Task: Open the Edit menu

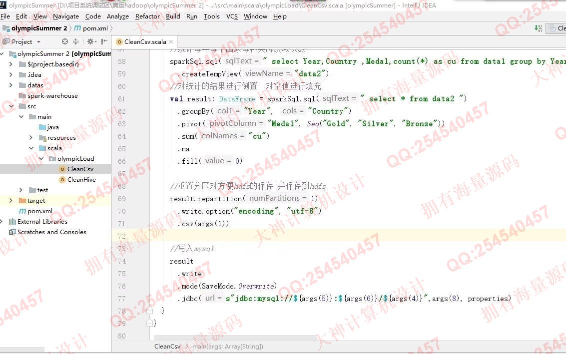Action: pos(21,16)
